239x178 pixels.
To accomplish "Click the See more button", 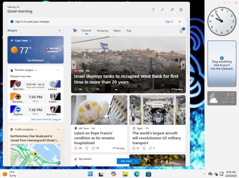I will point(128,161).
